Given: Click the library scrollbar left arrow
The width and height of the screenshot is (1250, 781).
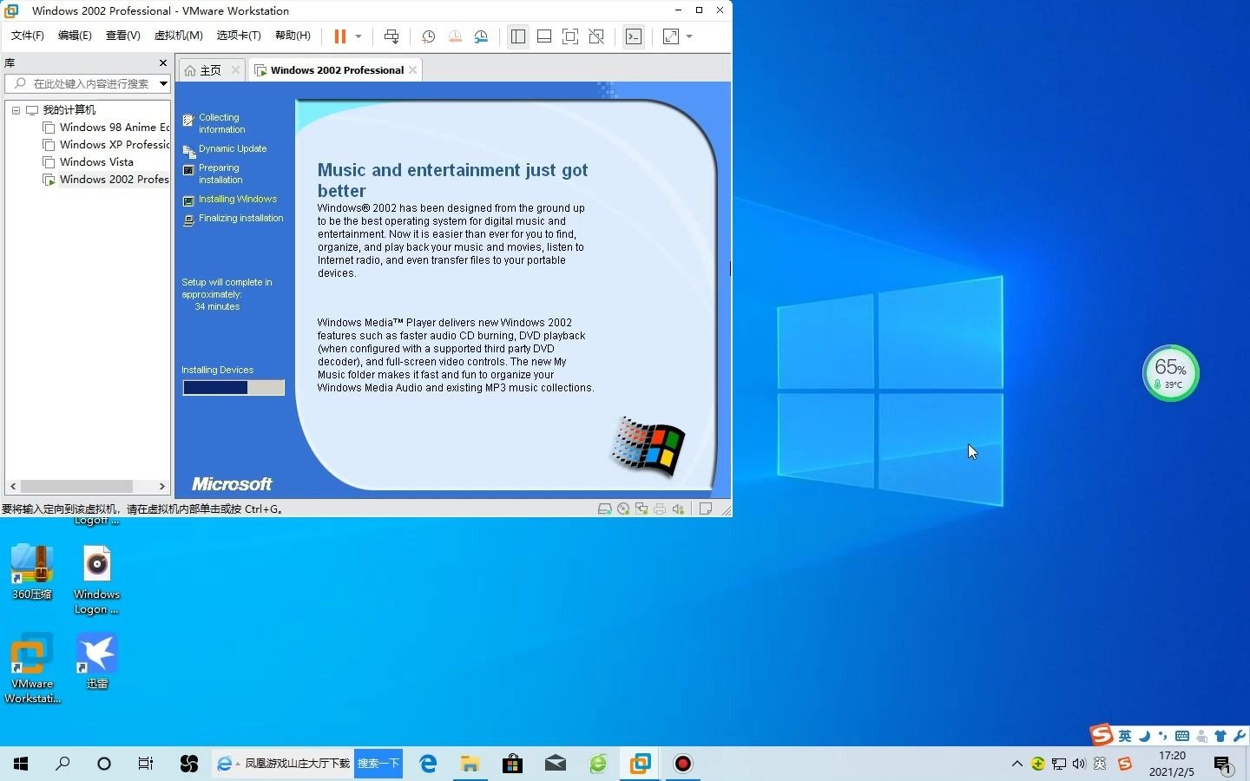Looking at the screenshot, I should tap(12, 486).
